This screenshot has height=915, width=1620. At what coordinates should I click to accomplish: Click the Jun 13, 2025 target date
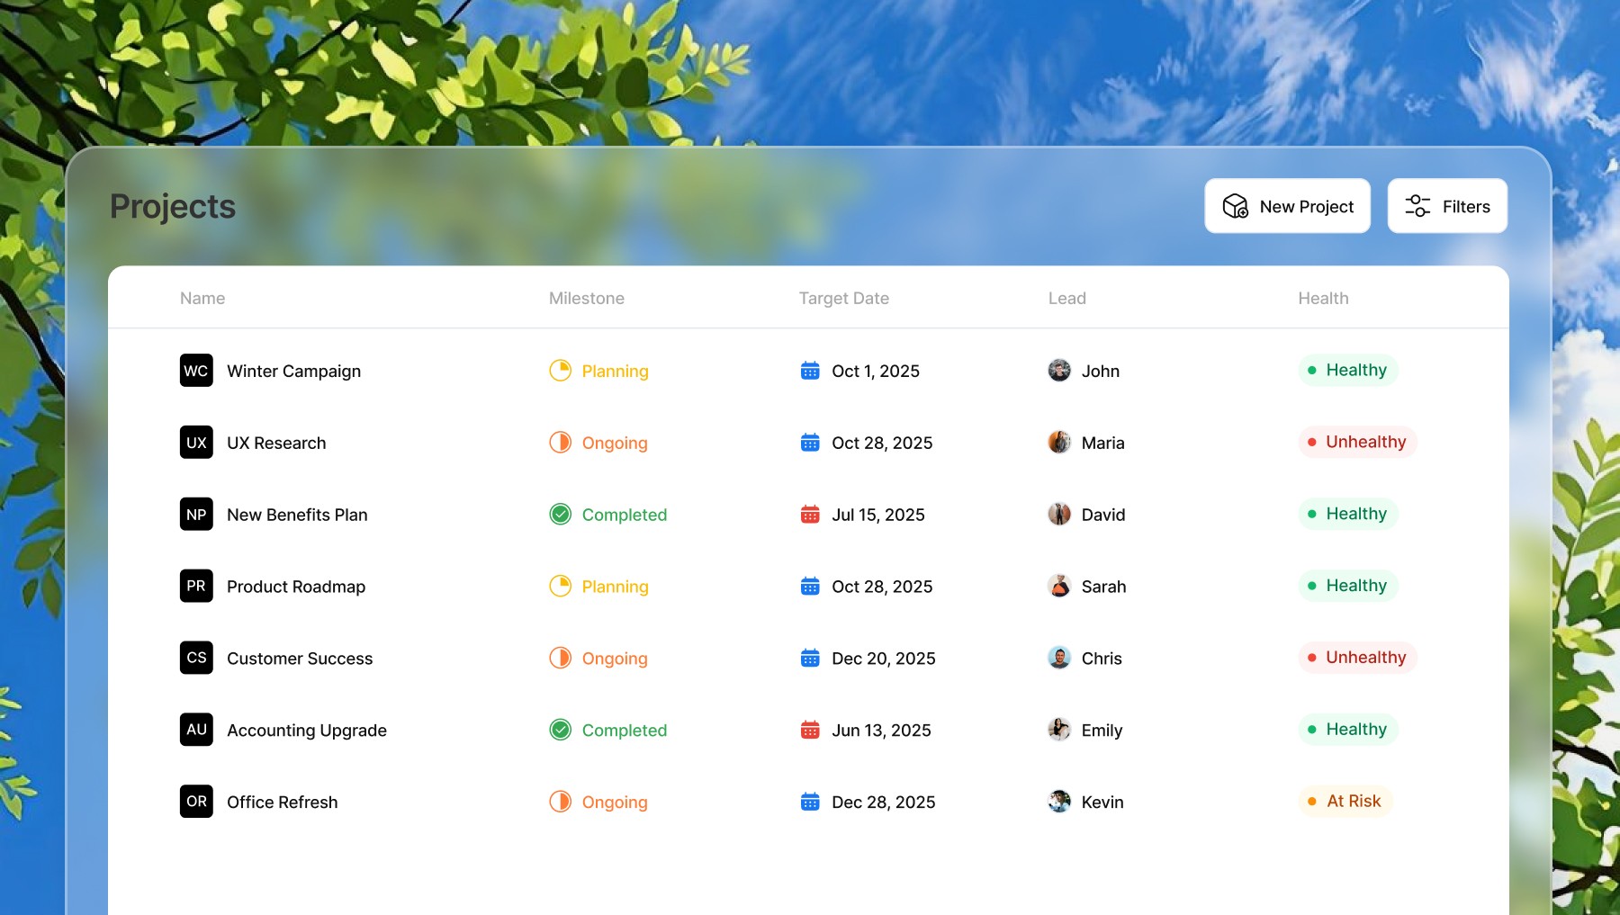pos(881,731)
